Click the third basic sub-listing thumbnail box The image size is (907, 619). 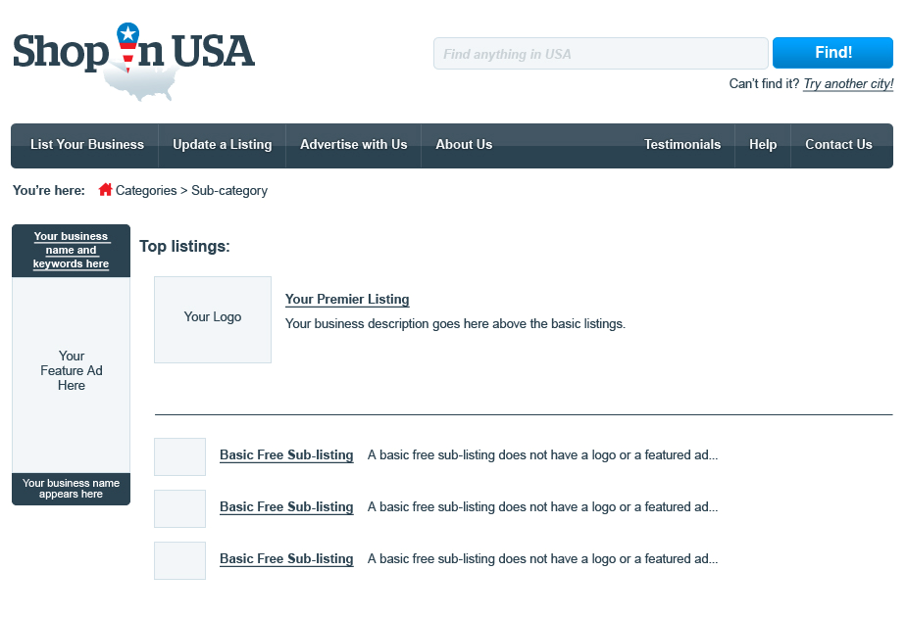tap(179, 560)
